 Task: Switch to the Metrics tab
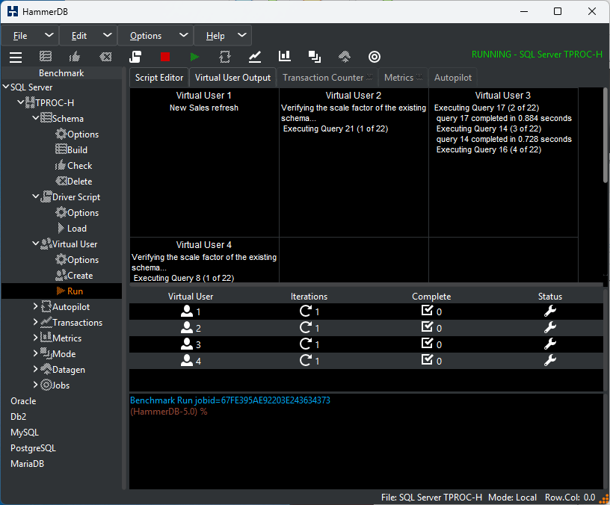403,78
